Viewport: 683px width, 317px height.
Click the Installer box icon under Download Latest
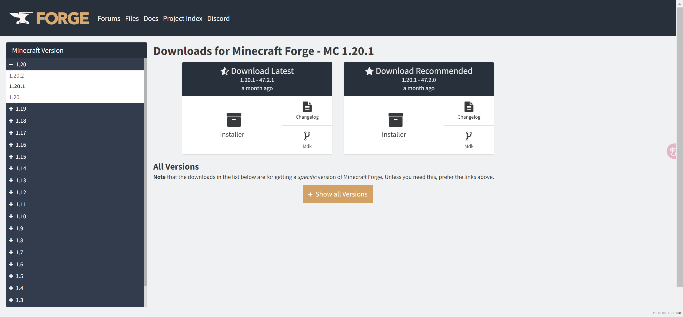point(234,120)
